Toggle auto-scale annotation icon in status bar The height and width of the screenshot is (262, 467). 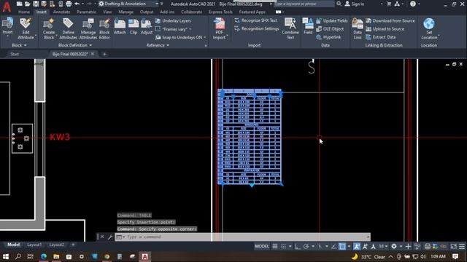click(x=365, y=246)
